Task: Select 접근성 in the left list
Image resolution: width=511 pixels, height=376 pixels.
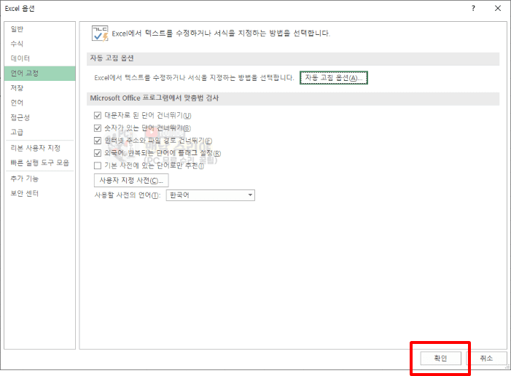Action: click(20, 117)
